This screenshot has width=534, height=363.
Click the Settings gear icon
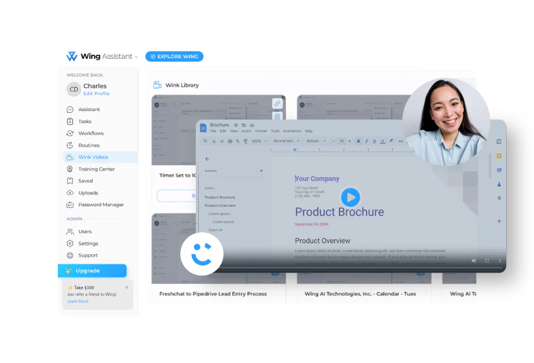click(70, 243)
